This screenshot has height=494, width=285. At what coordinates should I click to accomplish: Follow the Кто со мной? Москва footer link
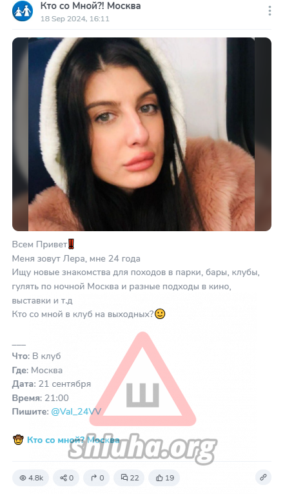click(x=73, y=440)
